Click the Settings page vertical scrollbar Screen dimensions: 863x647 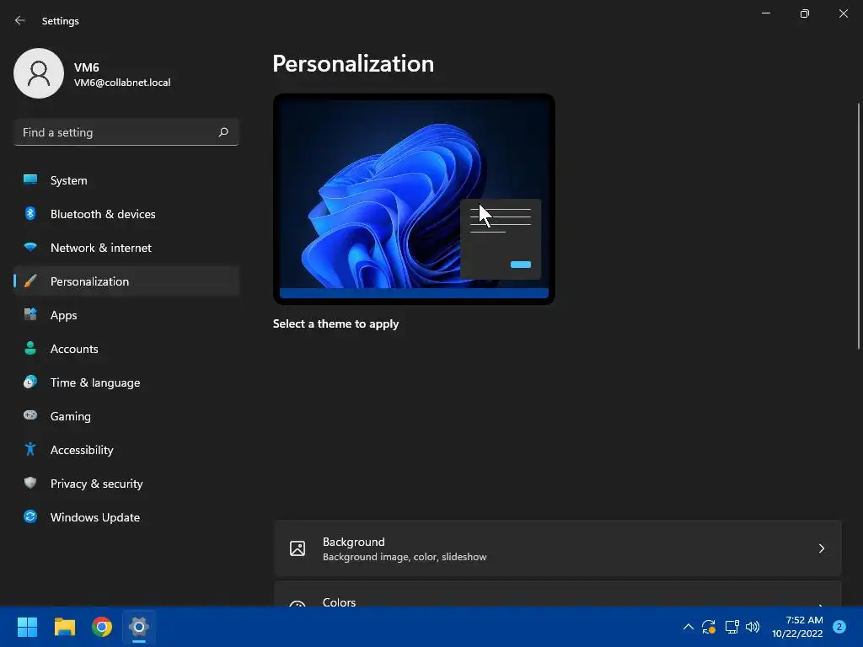tap(858, 226)
